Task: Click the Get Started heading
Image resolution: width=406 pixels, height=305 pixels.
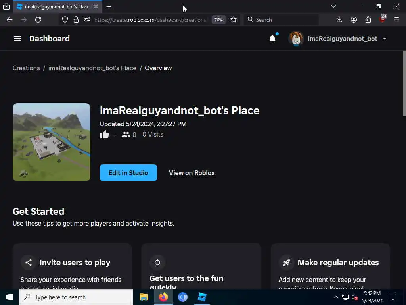Action: [38, 211]
